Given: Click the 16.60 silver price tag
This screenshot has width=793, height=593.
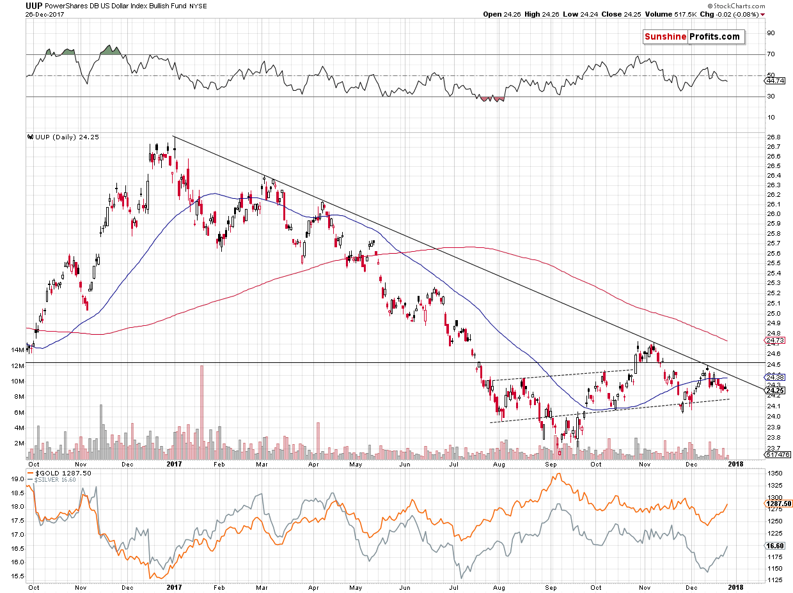Looking at the screenshot, I should (x=774, y=546).
